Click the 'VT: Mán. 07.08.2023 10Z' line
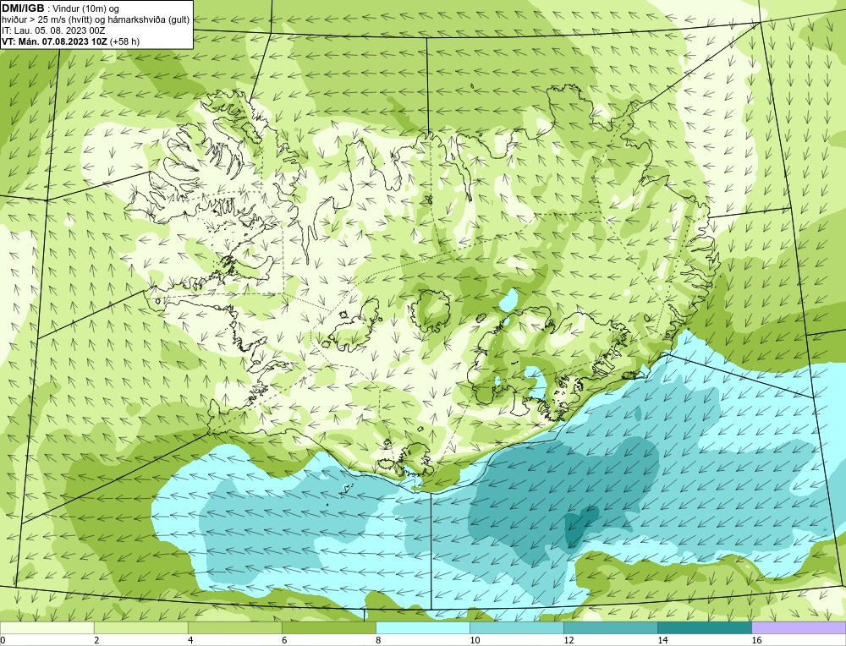 tap(56, 41)
